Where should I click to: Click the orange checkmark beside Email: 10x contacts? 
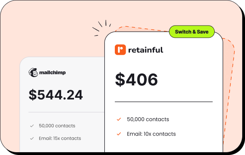119,134
